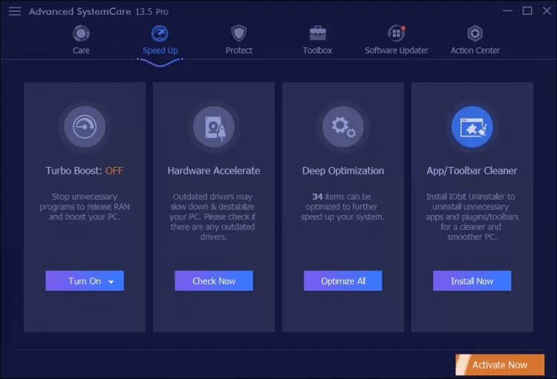557x379 pixels.
Task: Click the Deep Optimization heading
Action: point(343,171)
